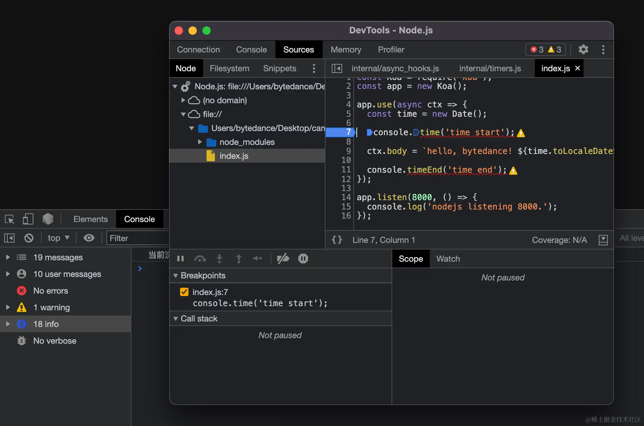Click the errors and warnings counter
Screen dimensions: 644x426
click(545, 50)
